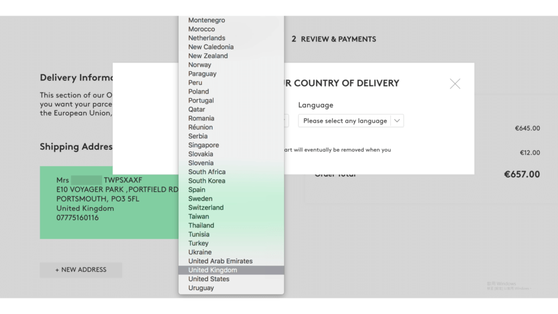
Task: Pick Uruguay at the list bottom
Action: coord(231,288)
